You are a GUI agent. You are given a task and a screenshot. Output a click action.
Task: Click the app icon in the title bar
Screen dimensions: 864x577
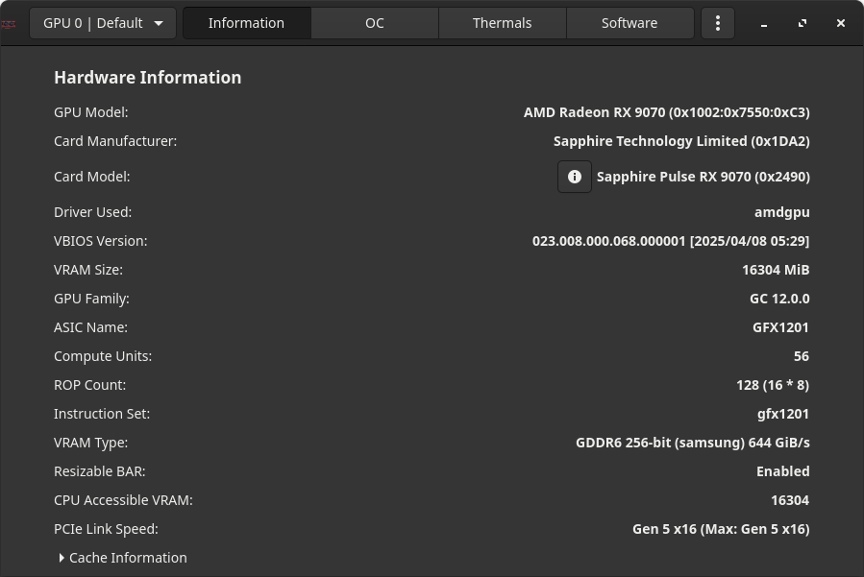(x=9, y=24)
